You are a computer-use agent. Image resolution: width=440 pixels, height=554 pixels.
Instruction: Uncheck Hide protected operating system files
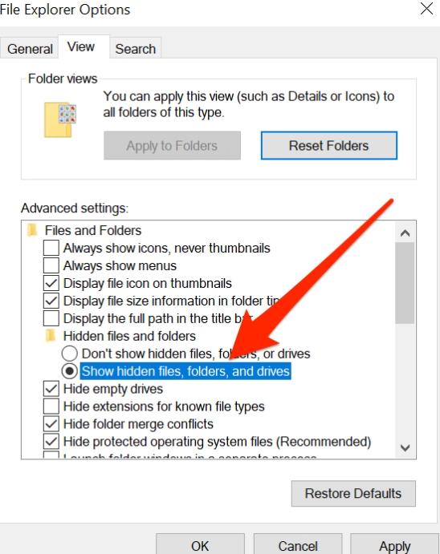click(x=51, y=442)
